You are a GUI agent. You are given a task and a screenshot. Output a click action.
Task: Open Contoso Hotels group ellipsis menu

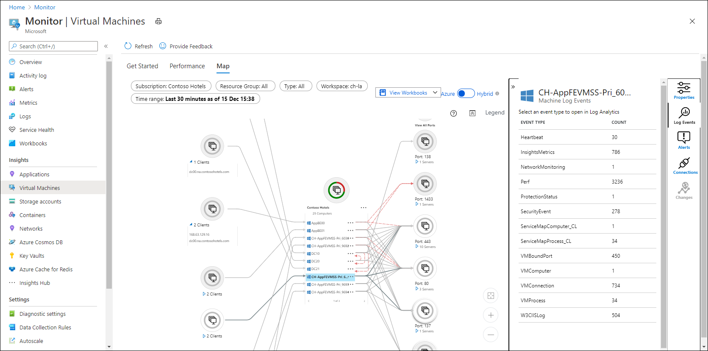[x=364, y=208]
